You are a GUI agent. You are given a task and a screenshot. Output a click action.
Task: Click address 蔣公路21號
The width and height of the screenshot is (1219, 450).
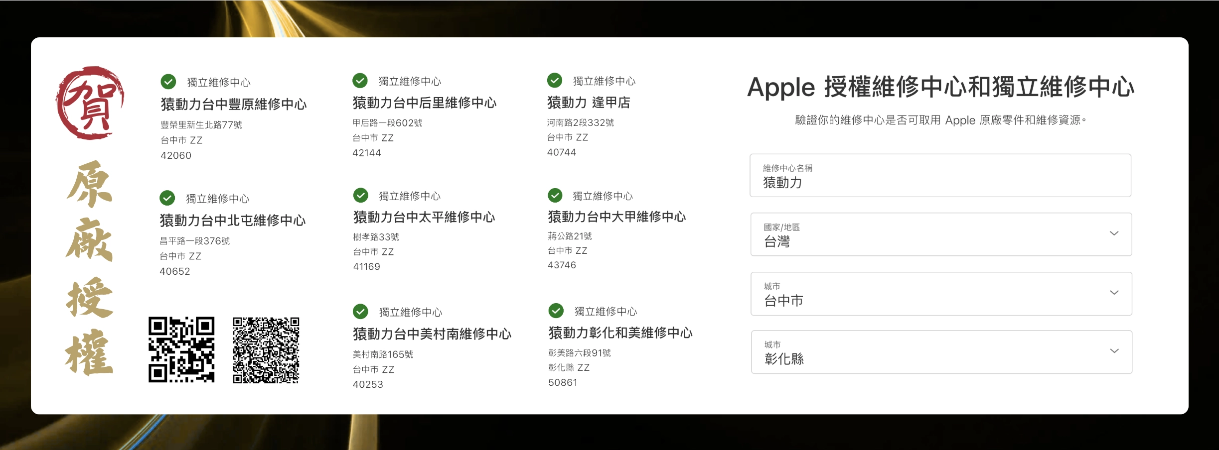click(x=570, y=236)
